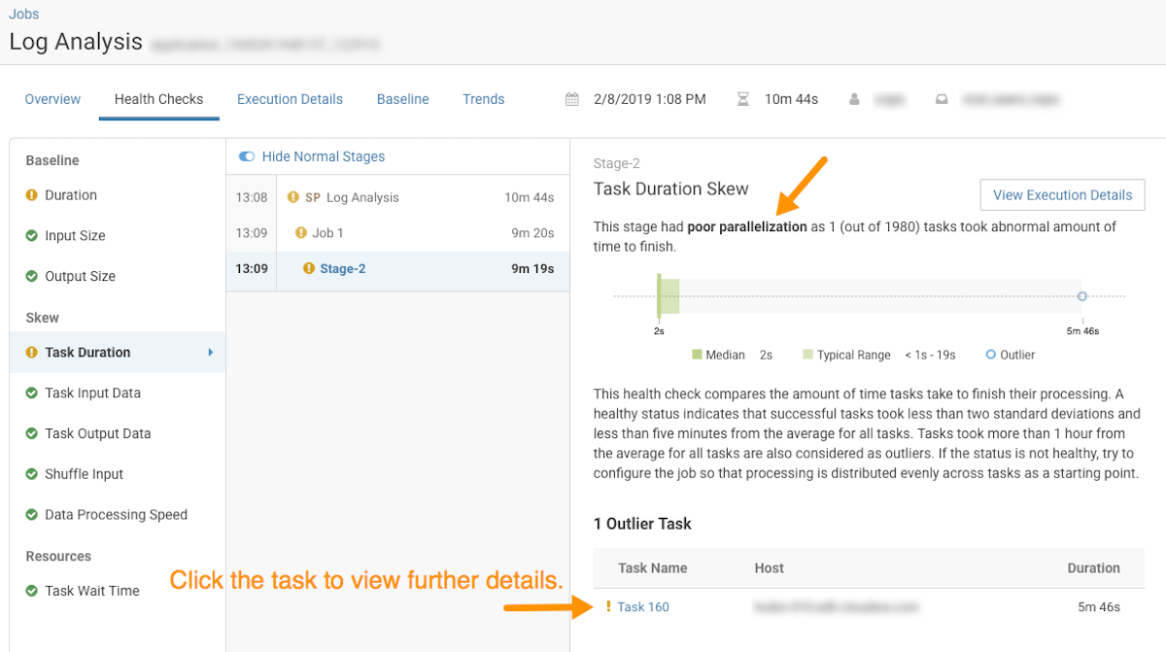Click the warning icon next to Task 160

point(608,607)
